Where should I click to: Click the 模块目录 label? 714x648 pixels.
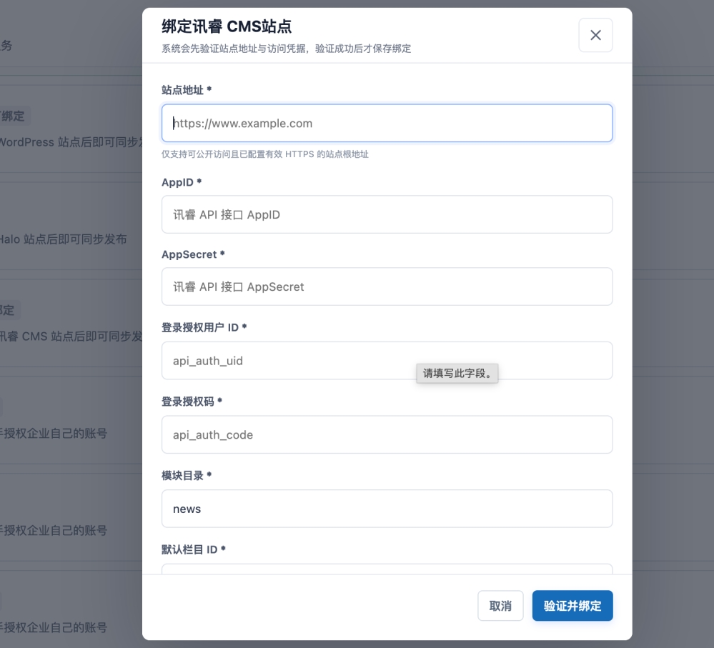click(187, 476)
